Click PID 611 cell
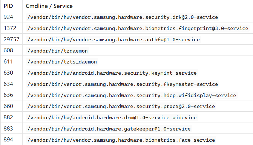253x145 pixels. (8, 62)
